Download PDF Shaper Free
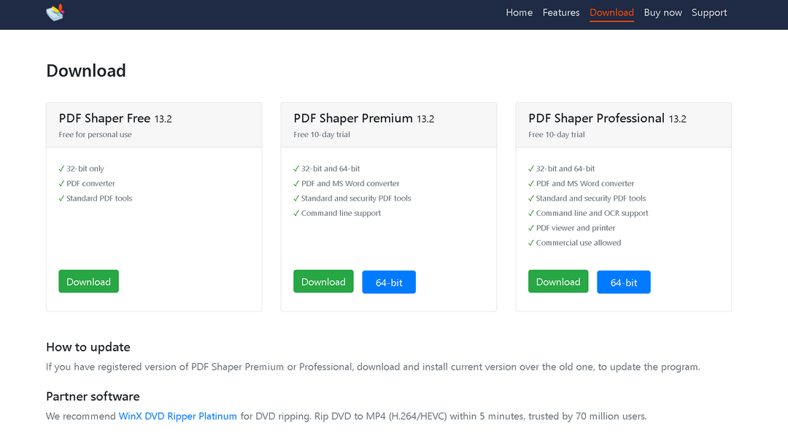This screenshot has width=788, height=439. pyautogui.click(x=88, y=281)
